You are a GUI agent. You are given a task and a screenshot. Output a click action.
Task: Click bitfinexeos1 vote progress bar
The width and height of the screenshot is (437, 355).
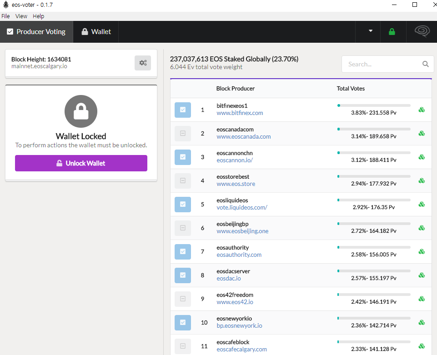[374, 105]
